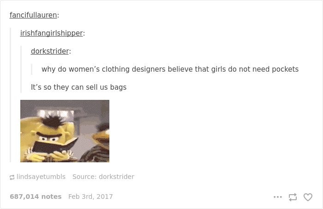The width and height of the screenshot is (323, 209).
Task: Open the dorkstrider username link in thread
Action: (x=50, y=51)
